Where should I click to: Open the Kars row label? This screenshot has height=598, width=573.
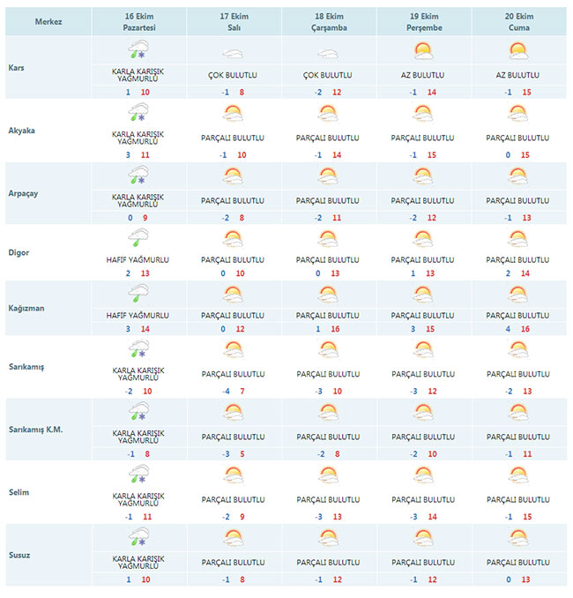click(x=16, y=67)
